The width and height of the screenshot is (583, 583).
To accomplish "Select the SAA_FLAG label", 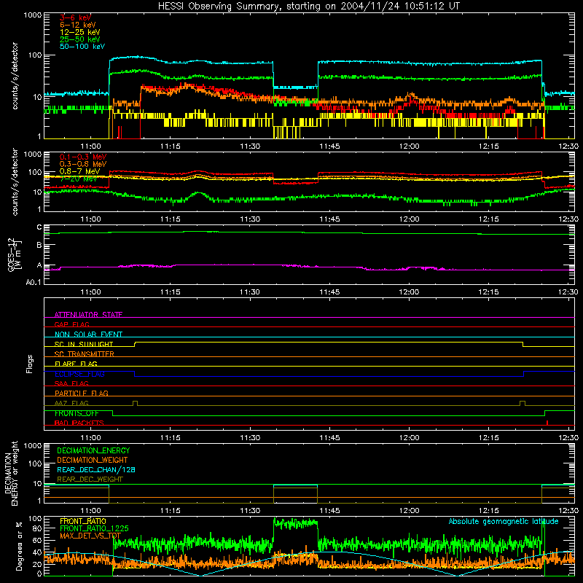I will pyautogui.click(x=71, y=383).
